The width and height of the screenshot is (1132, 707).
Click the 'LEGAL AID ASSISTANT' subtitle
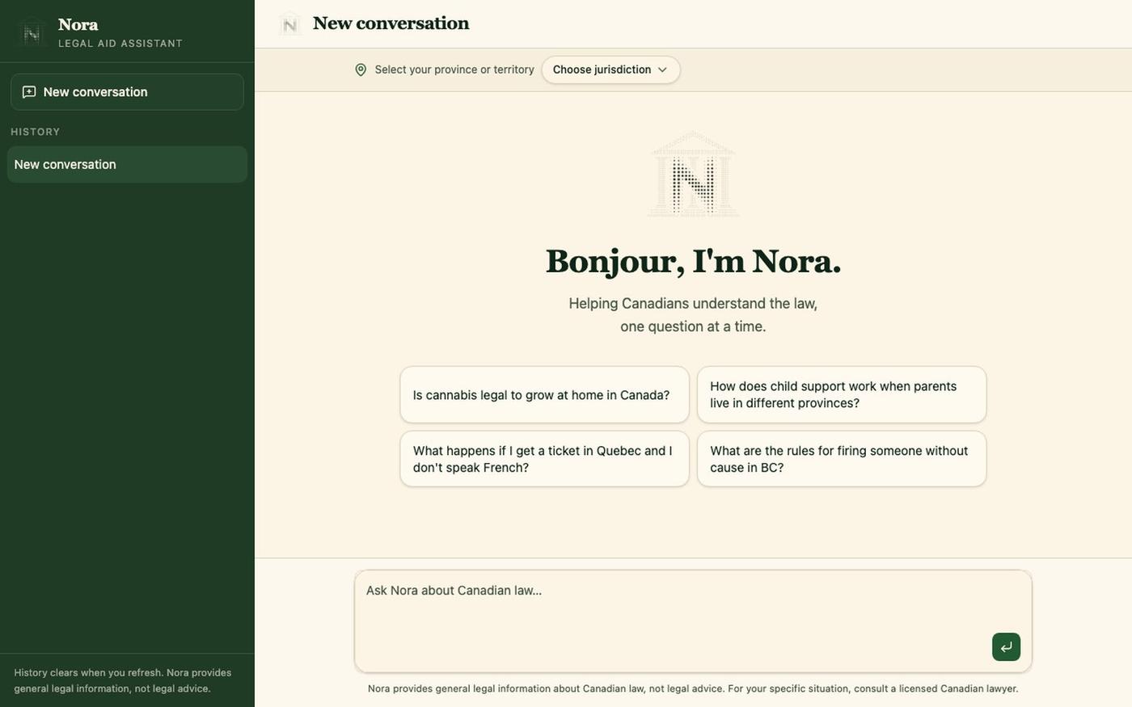pyautogui.click(x=120, y=44)
